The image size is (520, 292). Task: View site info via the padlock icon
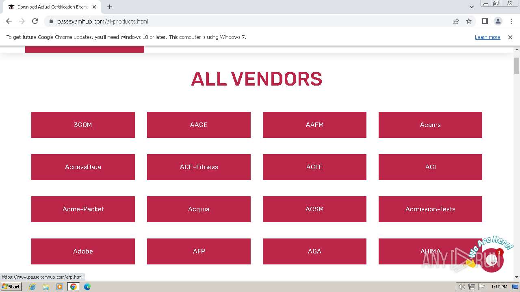[51, 21]
